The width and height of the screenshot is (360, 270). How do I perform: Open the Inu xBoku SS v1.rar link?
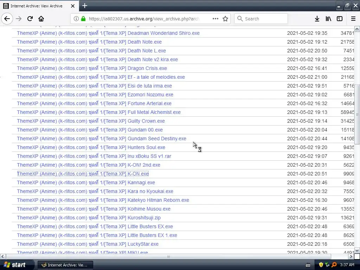(94, 156)
